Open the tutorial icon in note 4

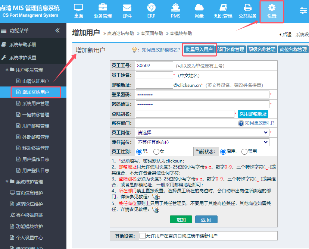click(x=156, y=196)
